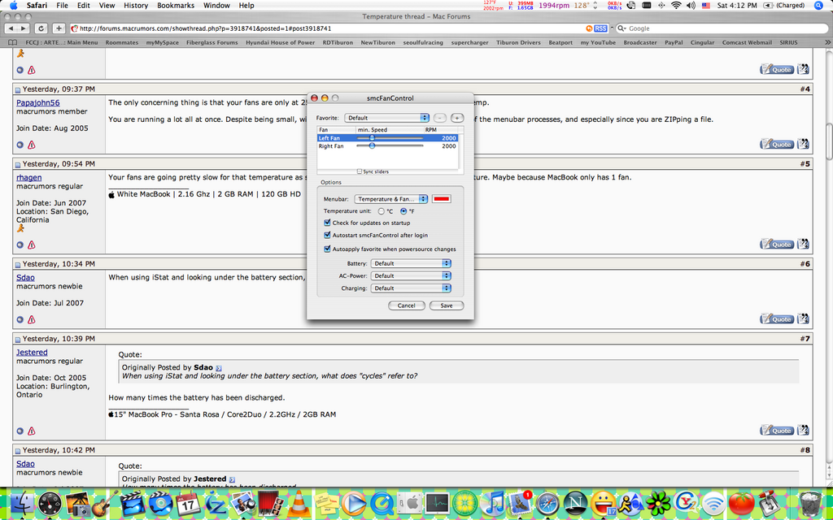Choose Battery favorite dropdown
The height and width of the screenshot is (520, 833).
coord(411,263)
